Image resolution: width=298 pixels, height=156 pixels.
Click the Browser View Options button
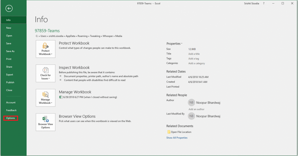click(x=46, y=122)
